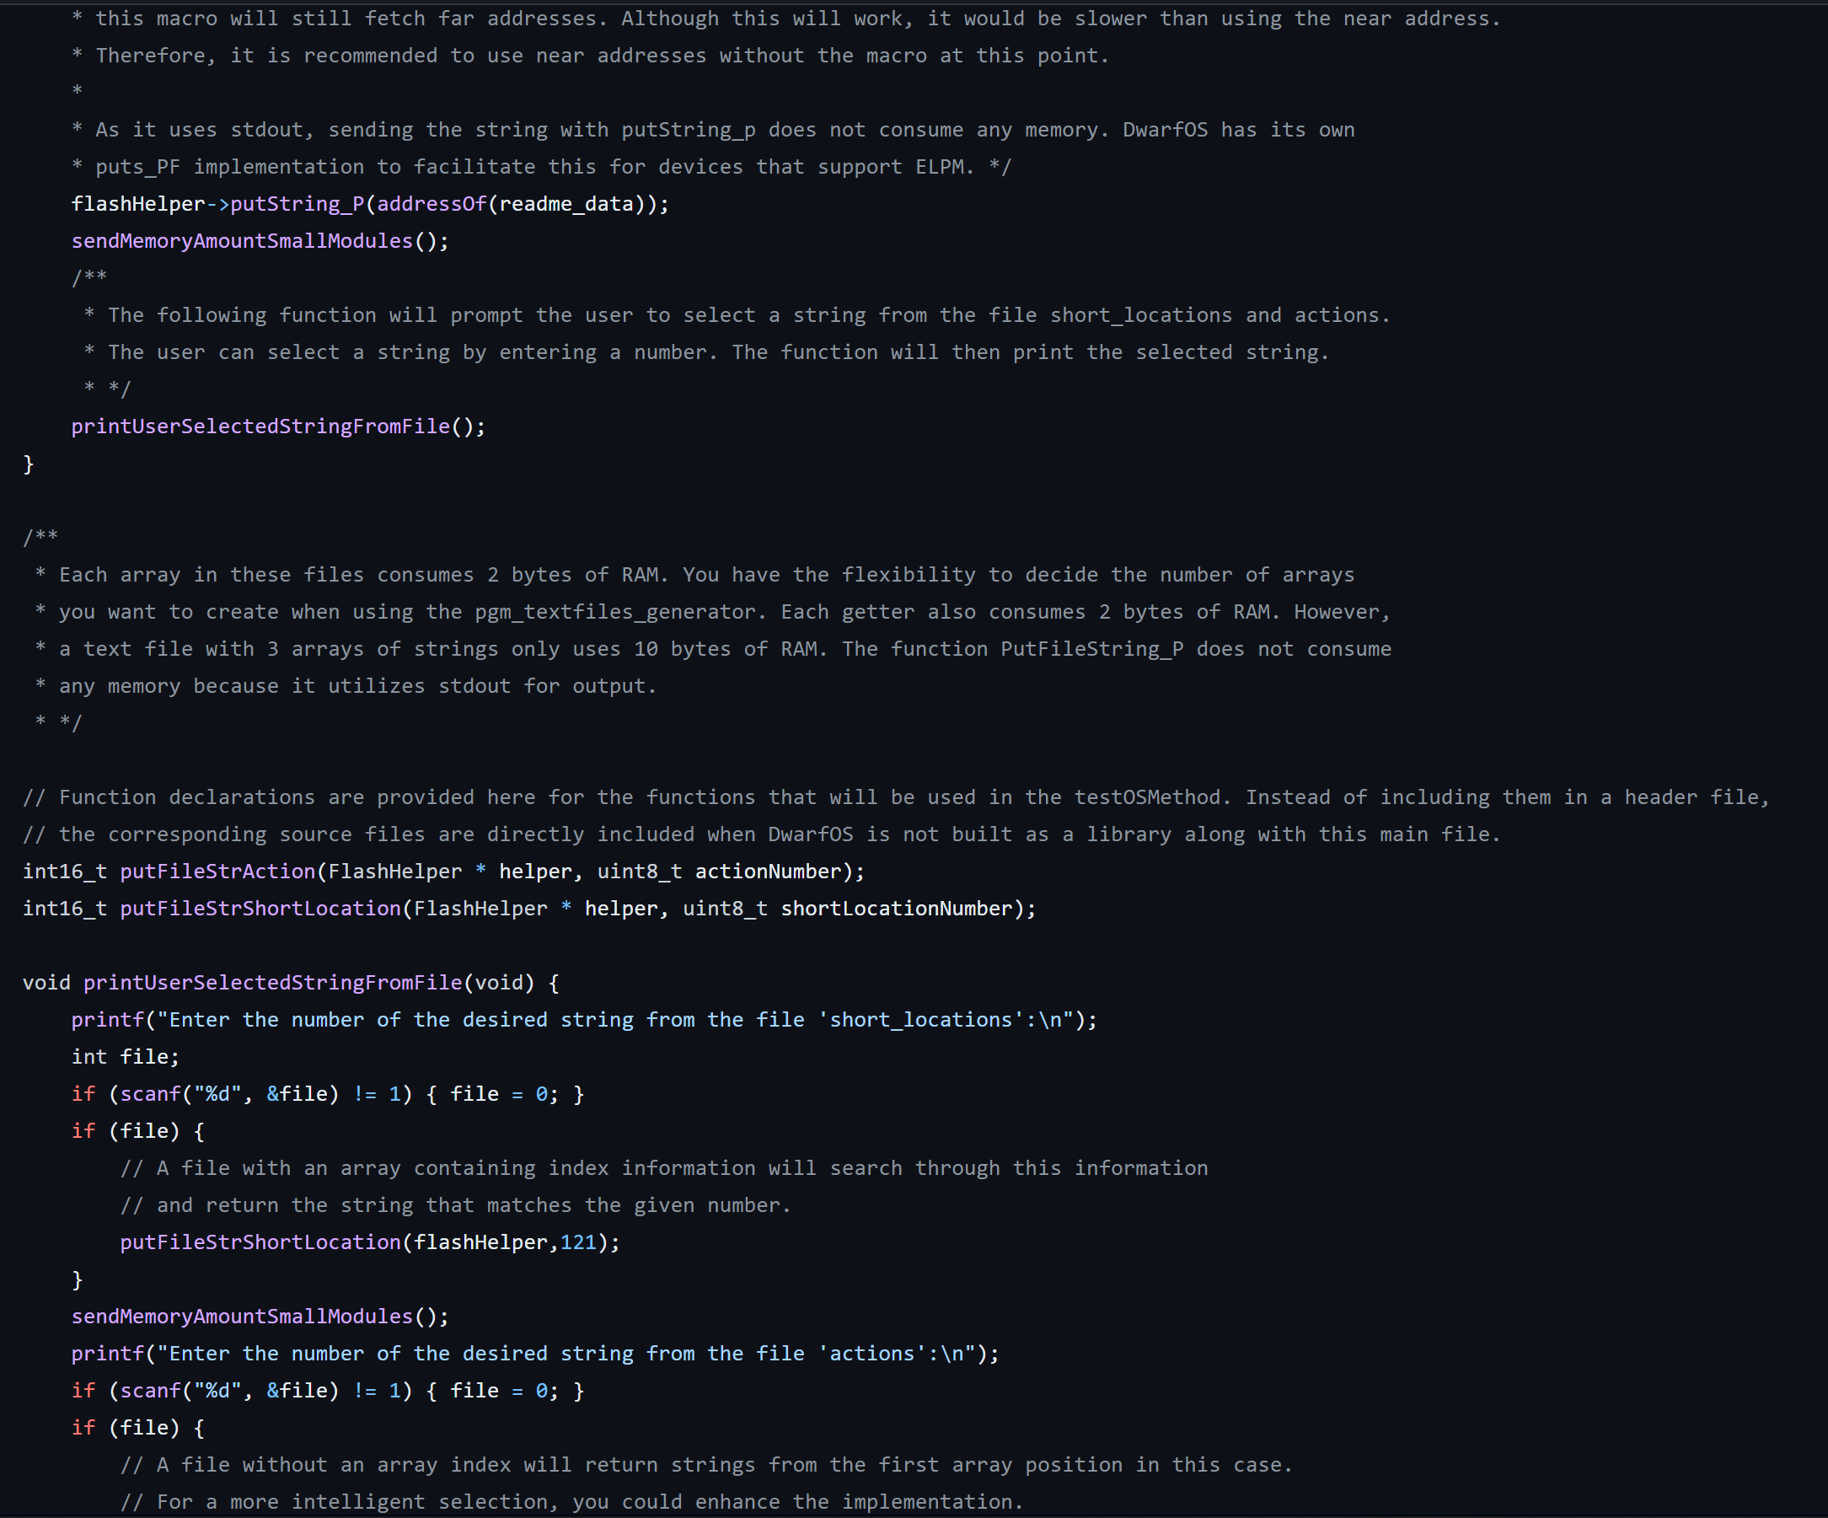Screen dimensions: 1828x1518
Task: Click putFileStrShortLocation declaration name
Action: click(260, 909)
